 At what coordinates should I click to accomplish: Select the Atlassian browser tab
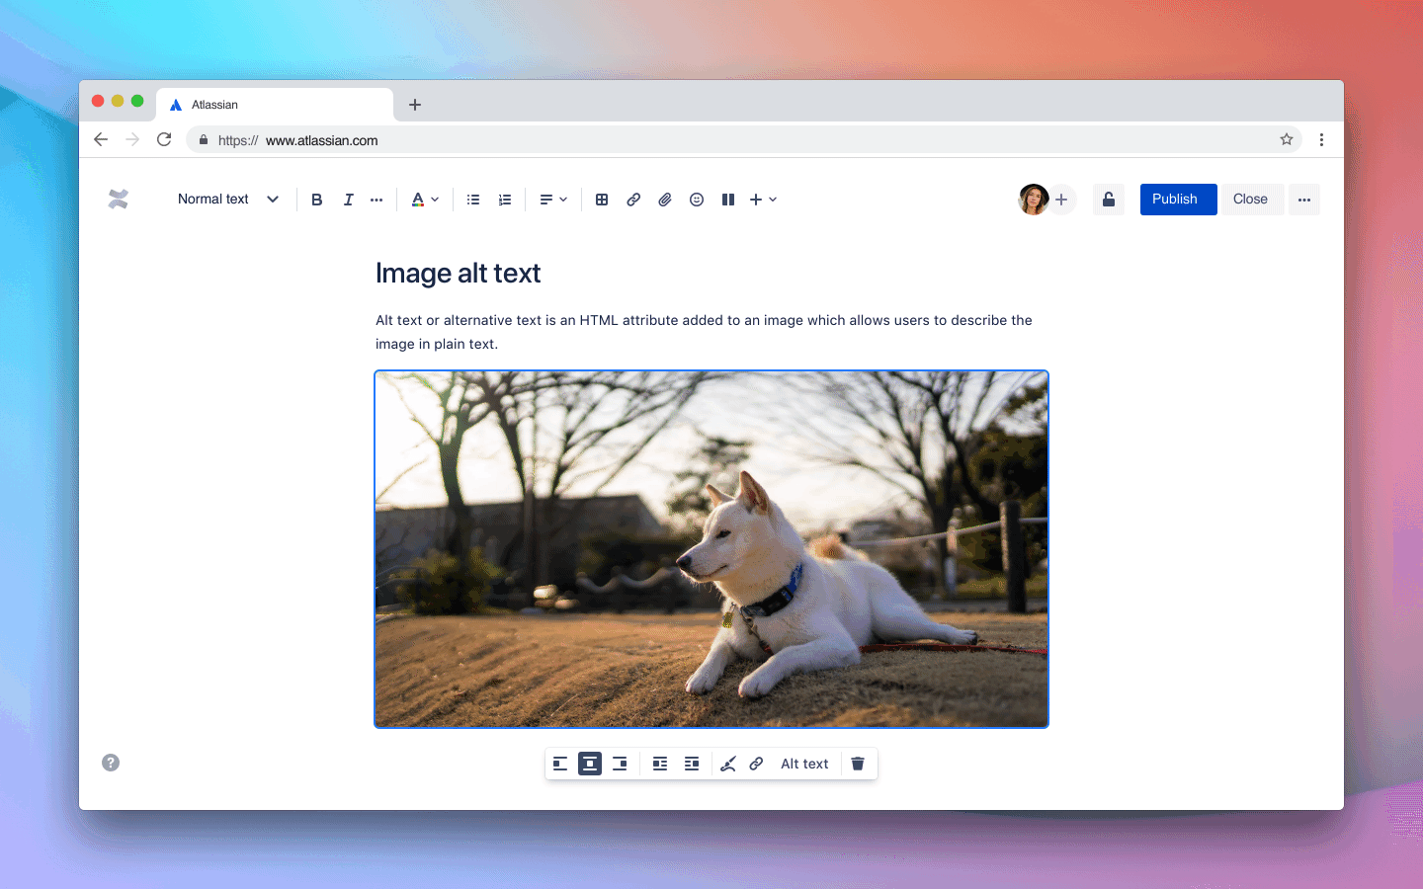(275, 105)
